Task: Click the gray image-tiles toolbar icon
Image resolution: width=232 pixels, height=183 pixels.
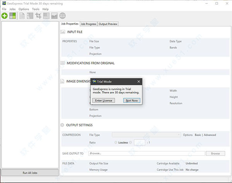Action: pyautogui.click(x=46, y=16)
